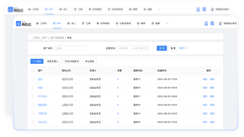Check the row created 2022-09-29 16:32

click(x=33, y=113)
